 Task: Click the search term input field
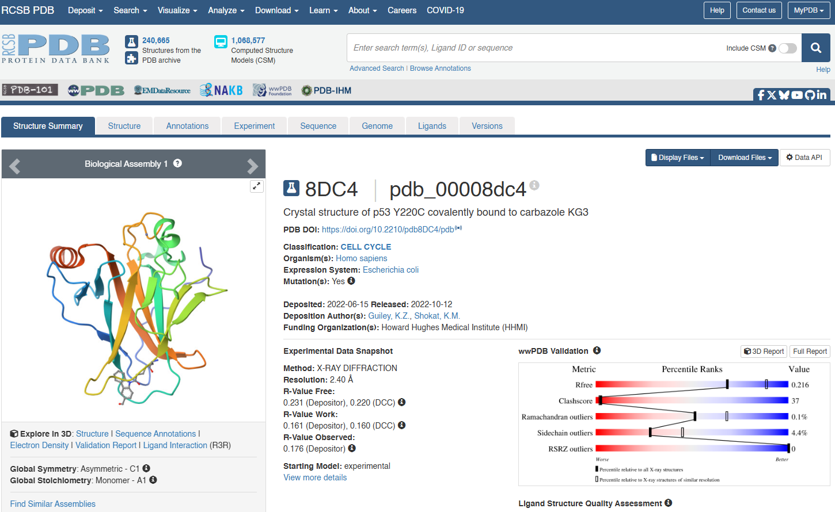click(x=536, y=48)
